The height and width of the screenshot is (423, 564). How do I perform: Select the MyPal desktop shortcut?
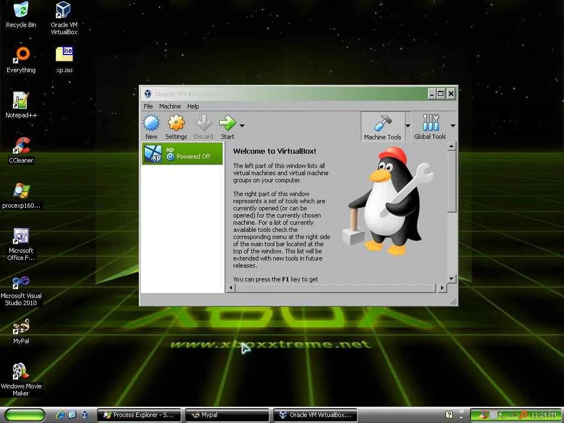[21, 331]
